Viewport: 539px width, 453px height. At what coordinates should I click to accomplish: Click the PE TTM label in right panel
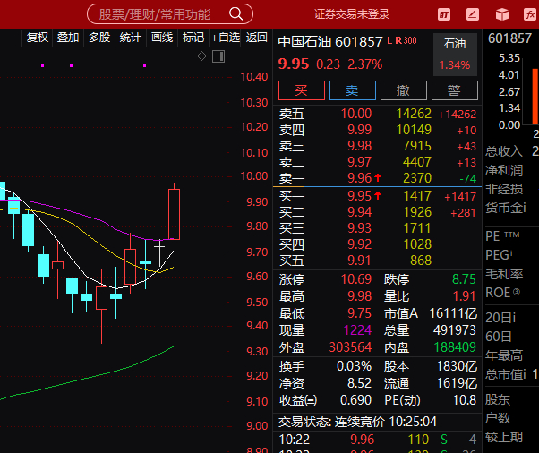[x=502, y=236]
